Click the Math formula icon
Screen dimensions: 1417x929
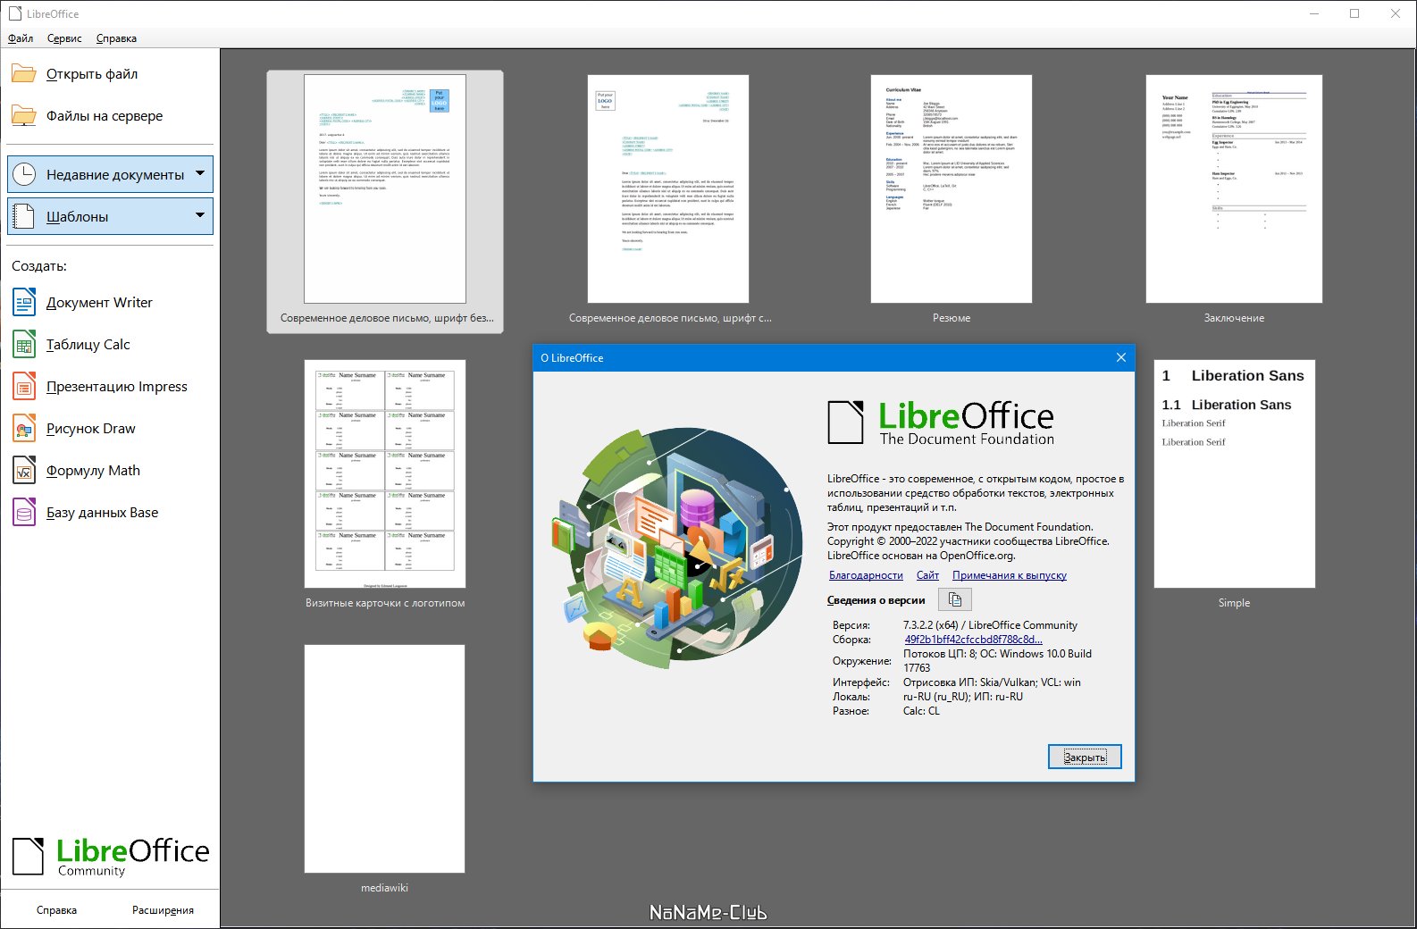24,471
